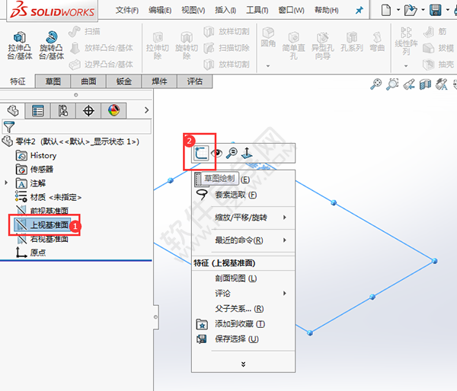Select the Flex tool (弯曲)
The height and width of the screenshot is (391, 457).
coord(377,43)
